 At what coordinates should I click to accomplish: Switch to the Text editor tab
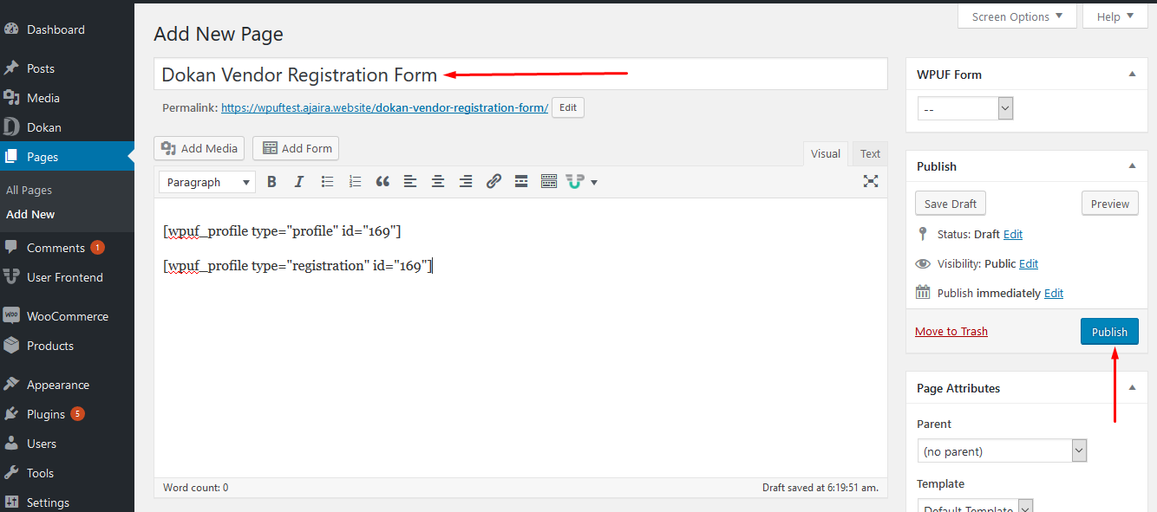(x=870, y=153)
